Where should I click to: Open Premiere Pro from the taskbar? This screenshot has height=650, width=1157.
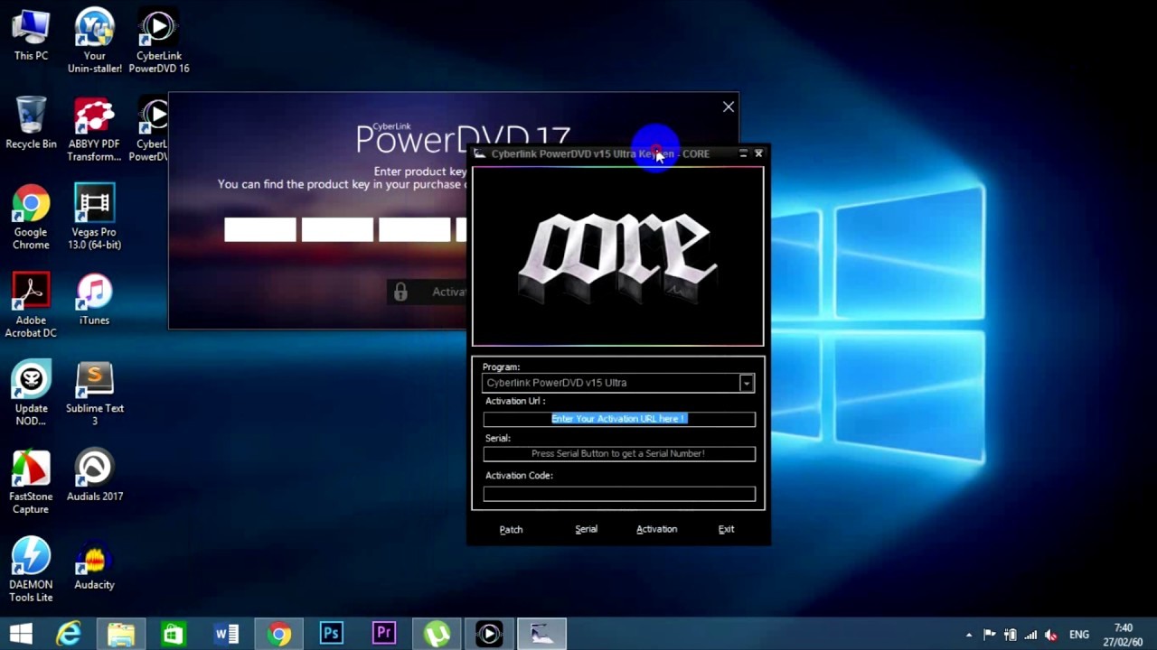point(384,634)
